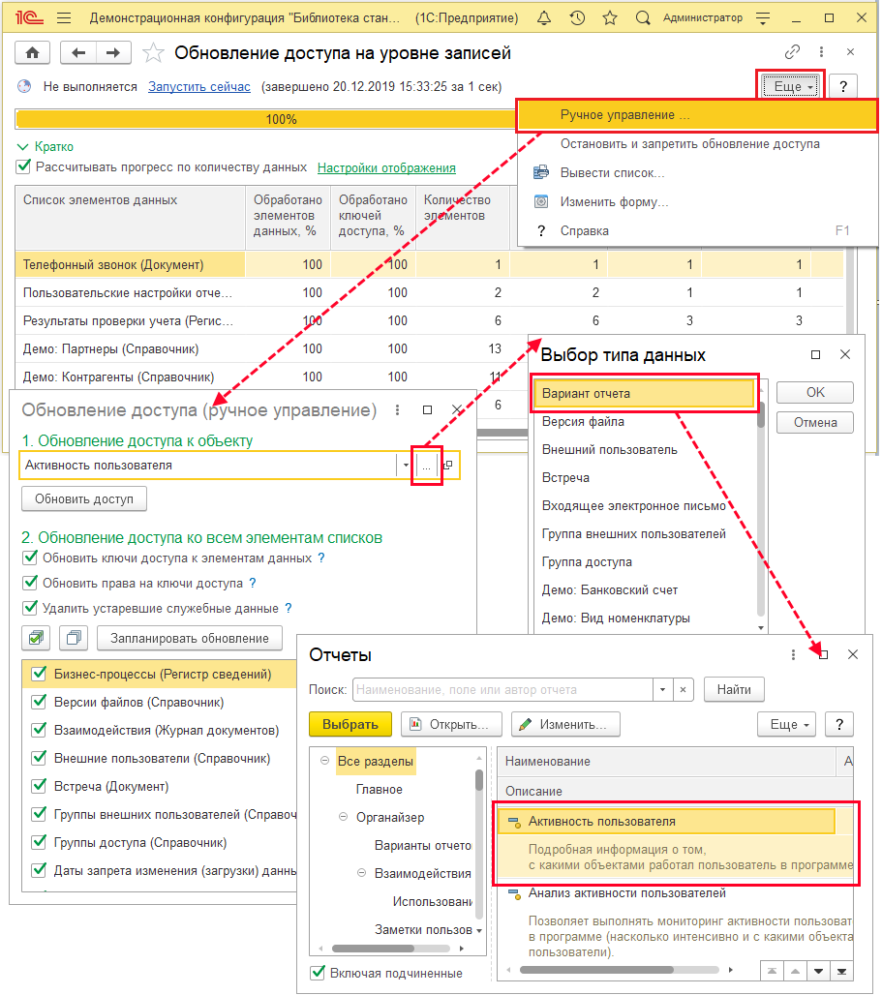
Task: Move down one item arrow in Отчеты
Action: 818,972
